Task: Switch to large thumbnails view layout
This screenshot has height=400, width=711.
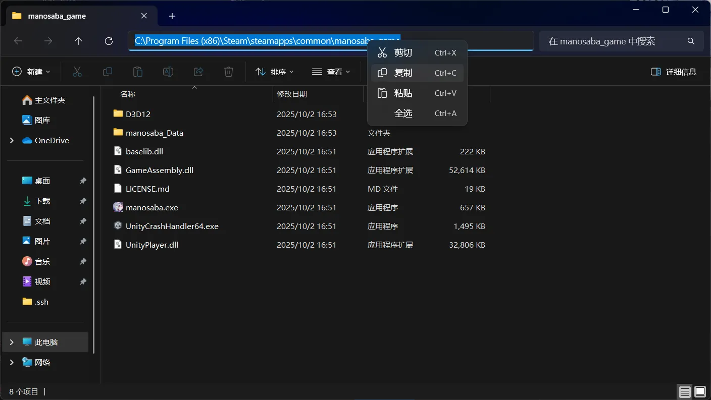Action: (x=700, y=391)
